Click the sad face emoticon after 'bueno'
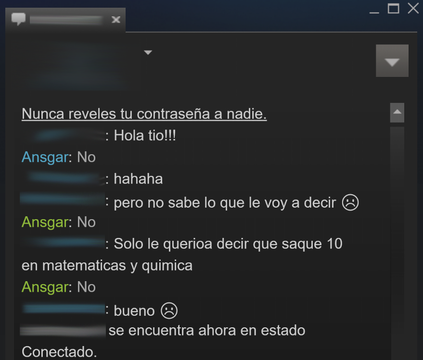Screen dimensions: 423x360 (169, 310)
